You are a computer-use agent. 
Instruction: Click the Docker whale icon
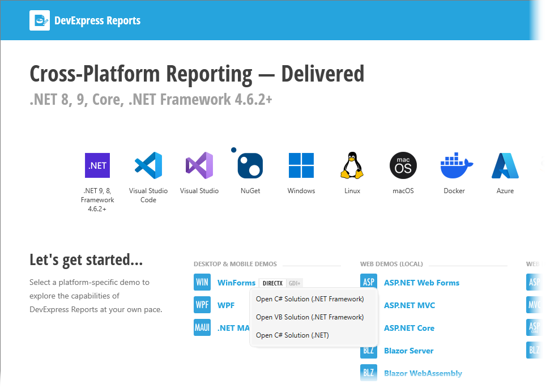(456, 165)
